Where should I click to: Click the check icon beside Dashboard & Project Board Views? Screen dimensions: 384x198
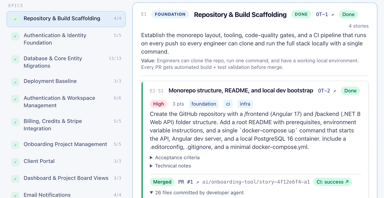coord(15,179)
